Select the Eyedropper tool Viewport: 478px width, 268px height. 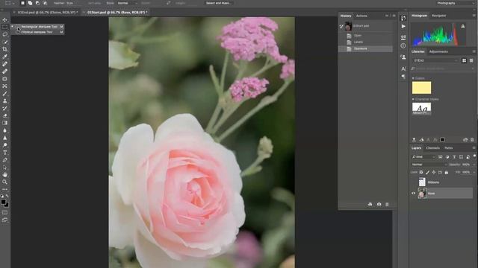4,57
